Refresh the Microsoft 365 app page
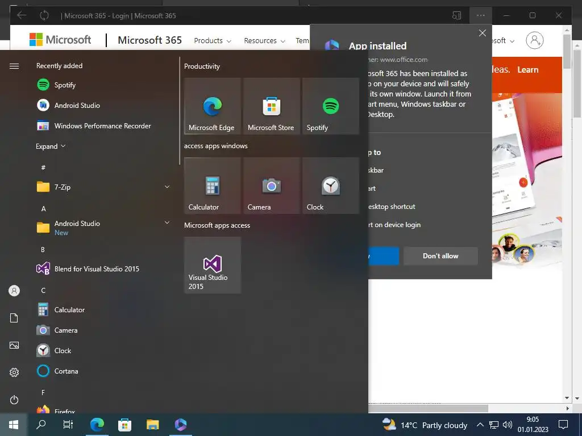This screenshot has width=582, height=436. (x=44, y=15)
